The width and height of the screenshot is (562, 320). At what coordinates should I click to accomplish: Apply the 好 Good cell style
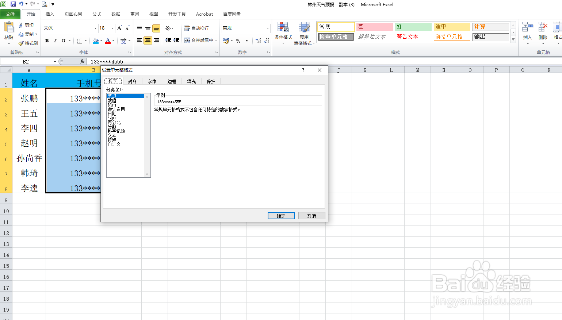[x=413, y=27]
